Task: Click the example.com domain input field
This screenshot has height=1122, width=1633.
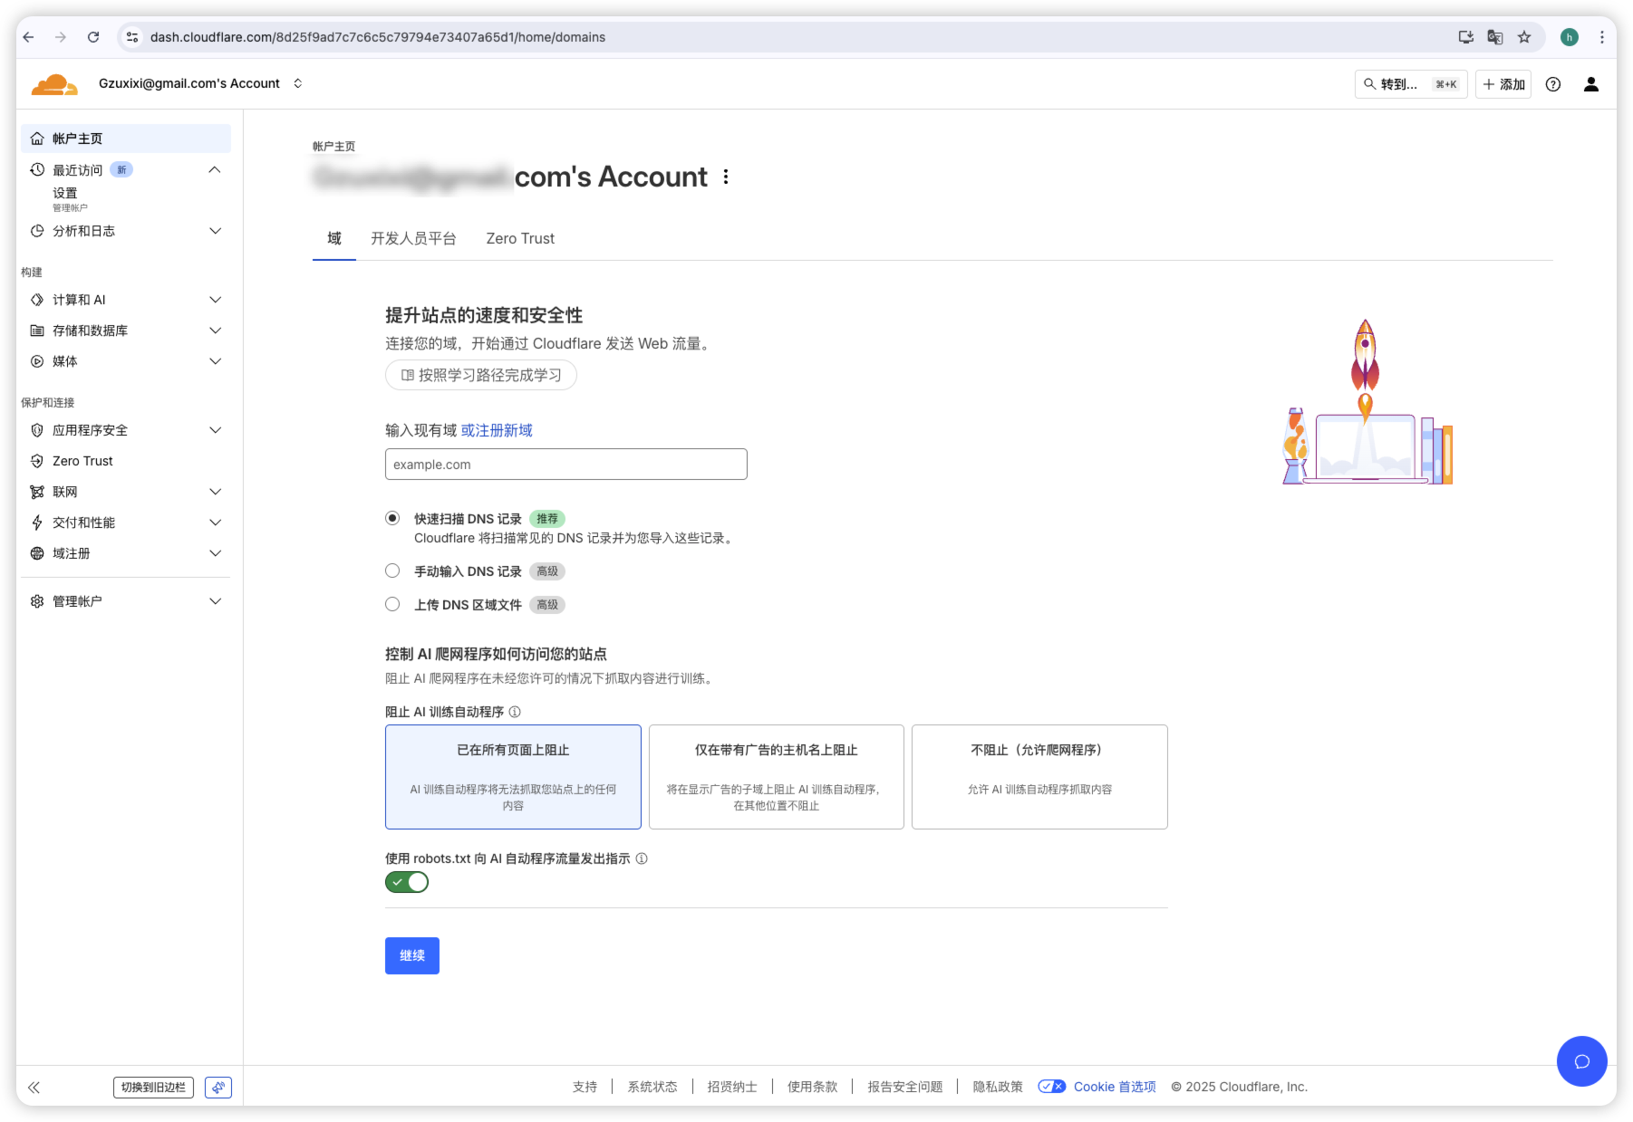Action: (x=565, y=465)
